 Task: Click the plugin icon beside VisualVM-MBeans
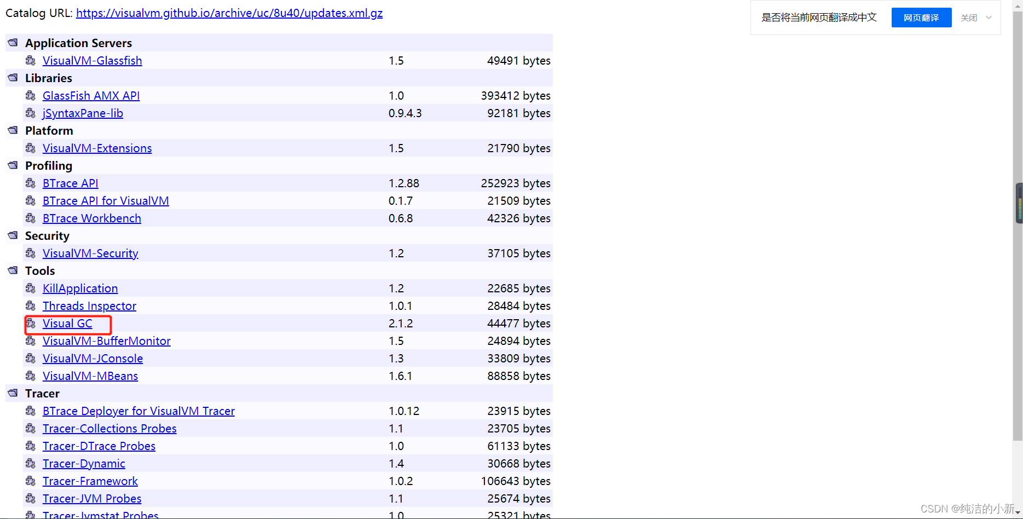(31, 376)
